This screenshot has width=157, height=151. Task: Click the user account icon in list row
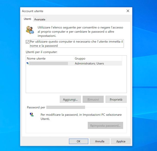(28, 63)
